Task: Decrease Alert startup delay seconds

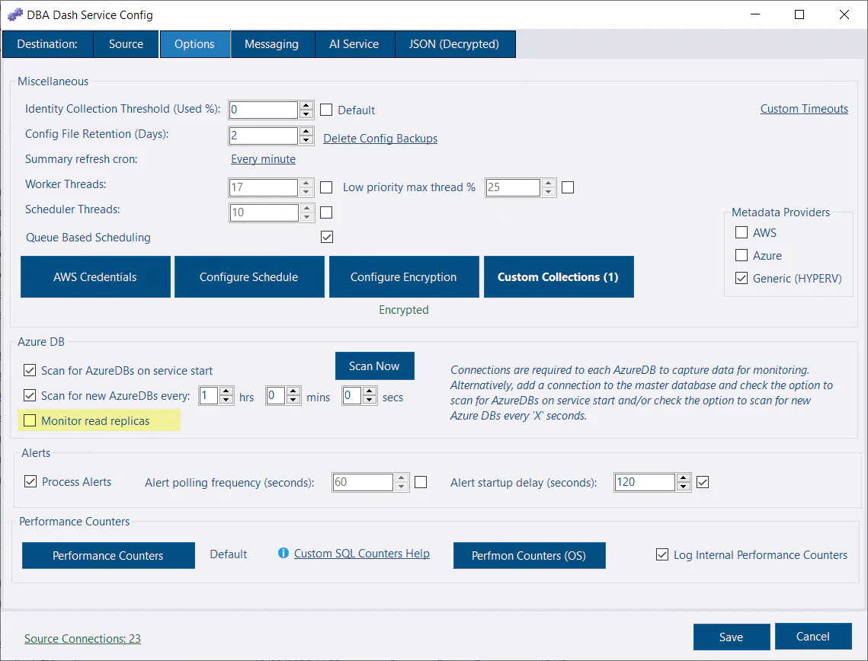Action: tap(684, 487)
